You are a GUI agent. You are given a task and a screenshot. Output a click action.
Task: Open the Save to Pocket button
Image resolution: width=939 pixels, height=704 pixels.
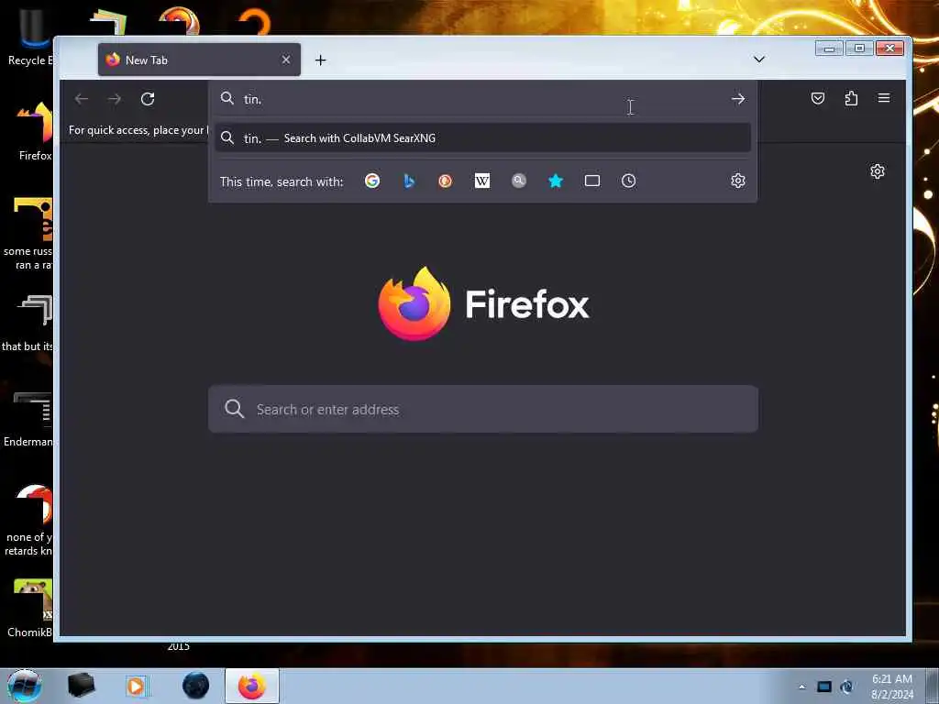(817, 99)
